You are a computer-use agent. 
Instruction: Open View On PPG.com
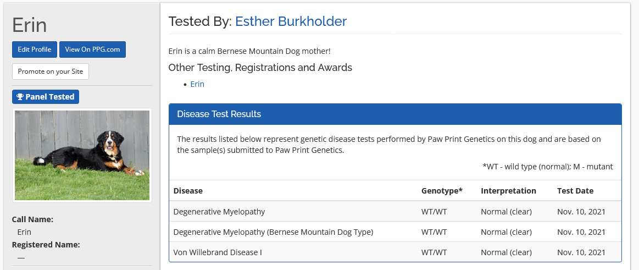point(92,49)
